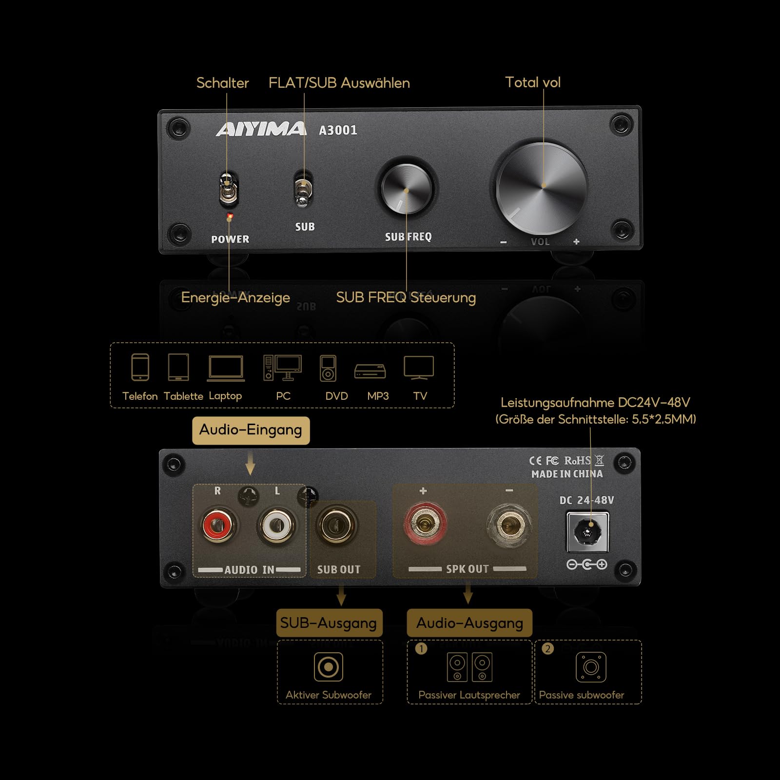Click the VOL minus sign marking
This screenshot has width=780, height=780.
(504, 242)
